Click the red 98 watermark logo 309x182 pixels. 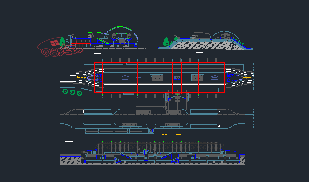coord(55,48)
